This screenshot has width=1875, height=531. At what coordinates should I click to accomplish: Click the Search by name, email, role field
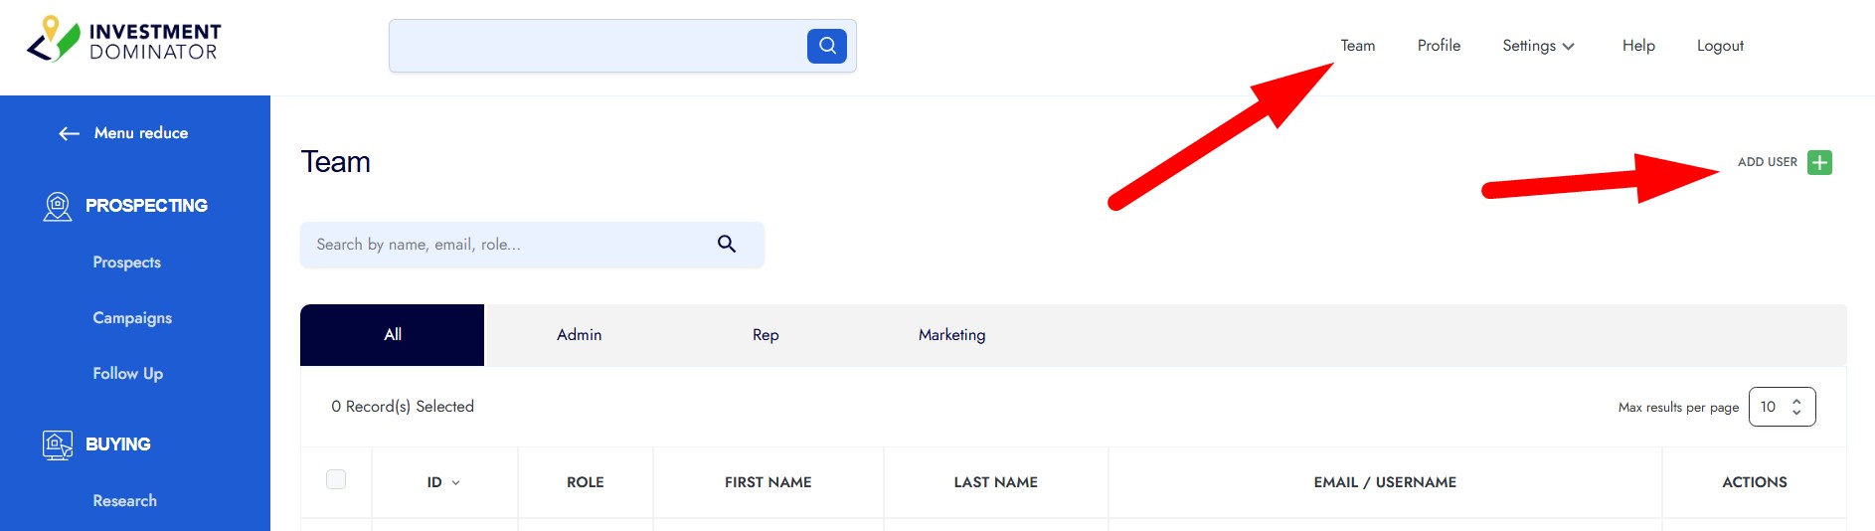tap(507, 245)
